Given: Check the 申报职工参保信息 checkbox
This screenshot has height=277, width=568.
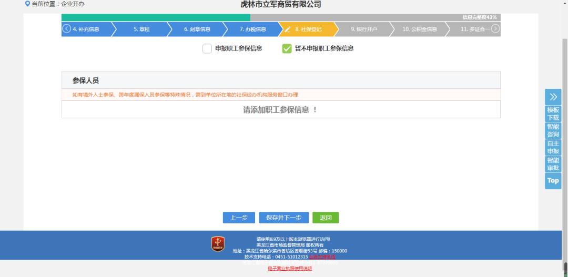Looking at the screenshot, I should [207, 48].
